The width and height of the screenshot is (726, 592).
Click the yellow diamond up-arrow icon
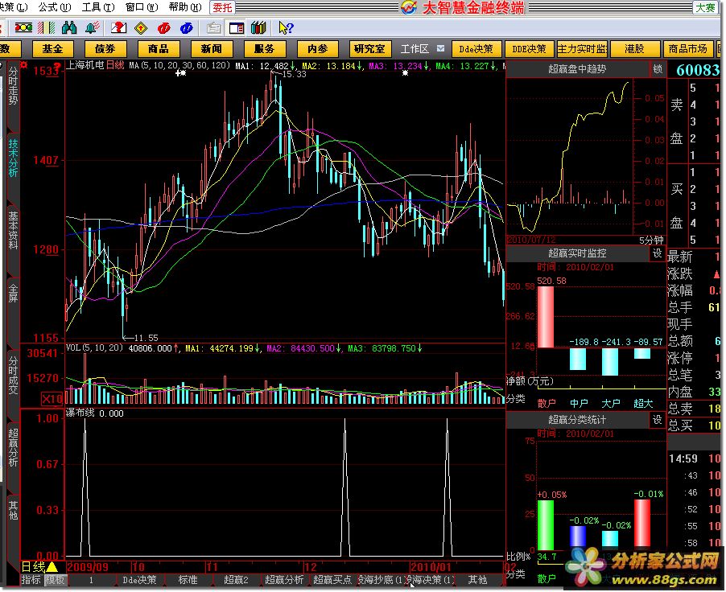click(x=141, y=28)
